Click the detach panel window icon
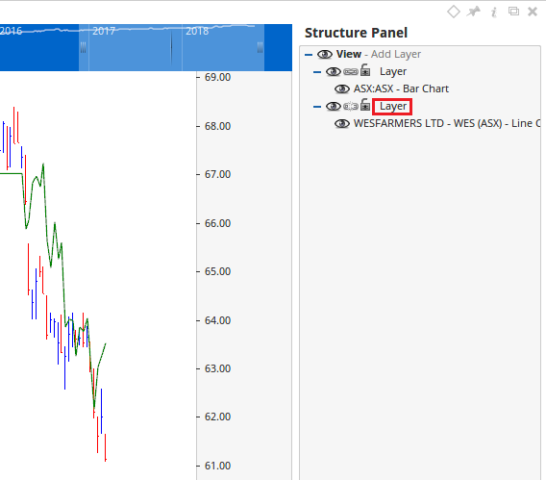546x480 pixels. pyautogui.click(x=513, y=12)
